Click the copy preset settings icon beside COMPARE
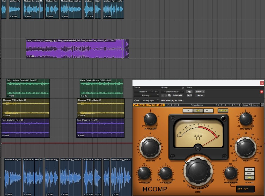The height and width of the screenshot is (196, 265). click(169, 96)
